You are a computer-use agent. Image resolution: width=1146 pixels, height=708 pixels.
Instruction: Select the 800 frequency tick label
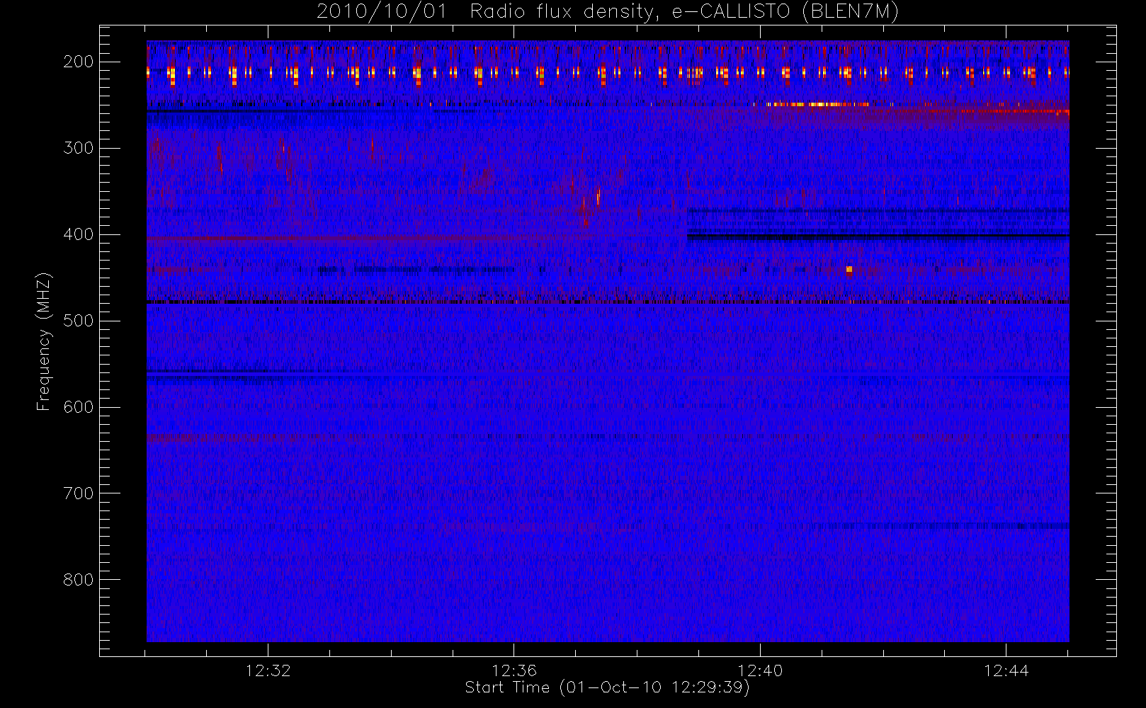click(78, 580)
